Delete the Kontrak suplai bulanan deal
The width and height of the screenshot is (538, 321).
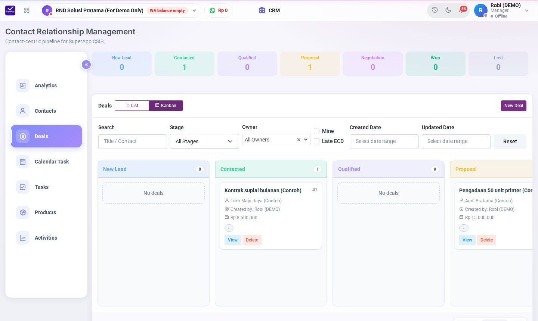(x=252, y=240)
